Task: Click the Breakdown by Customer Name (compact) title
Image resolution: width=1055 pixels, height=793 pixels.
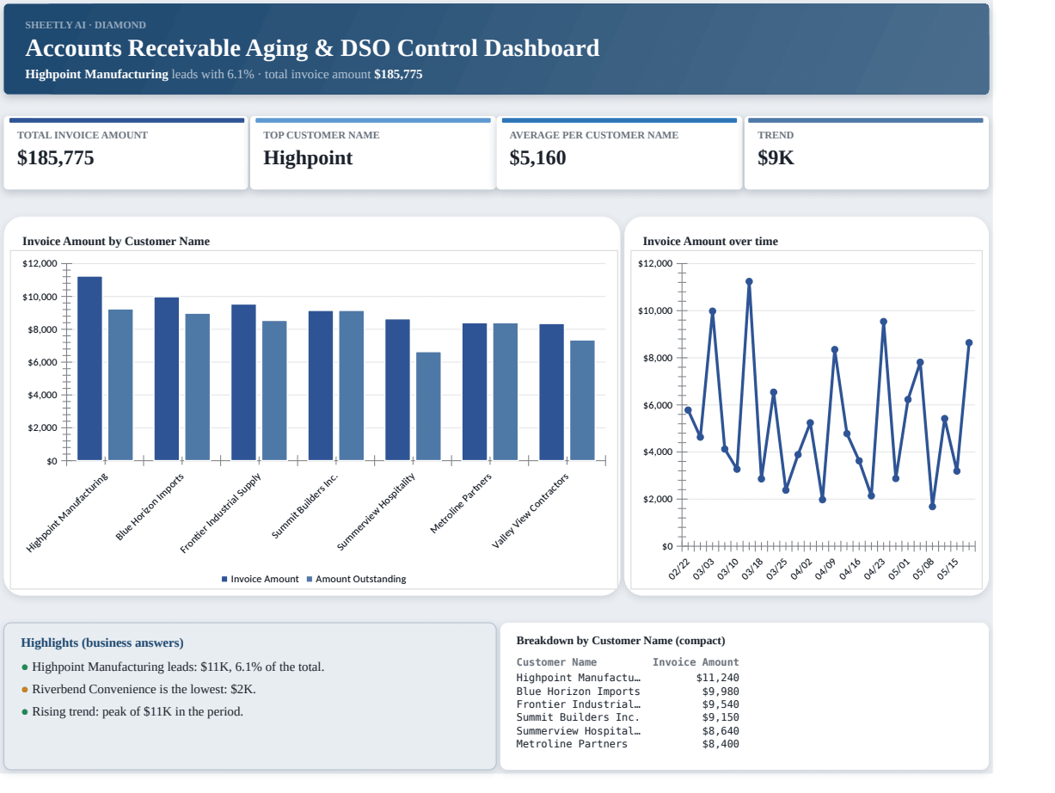Action: 621,641
